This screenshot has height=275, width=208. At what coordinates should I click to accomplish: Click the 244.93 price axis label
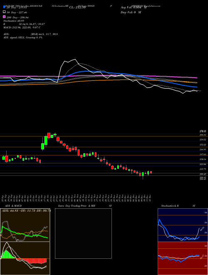coord(203,150)
